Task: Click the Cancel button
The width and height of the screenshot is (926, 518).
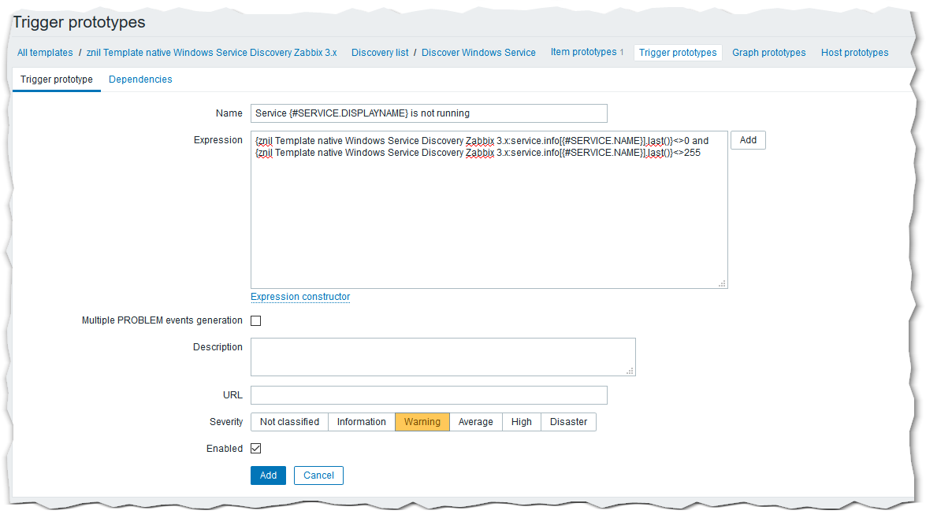Action: [318, 475]
